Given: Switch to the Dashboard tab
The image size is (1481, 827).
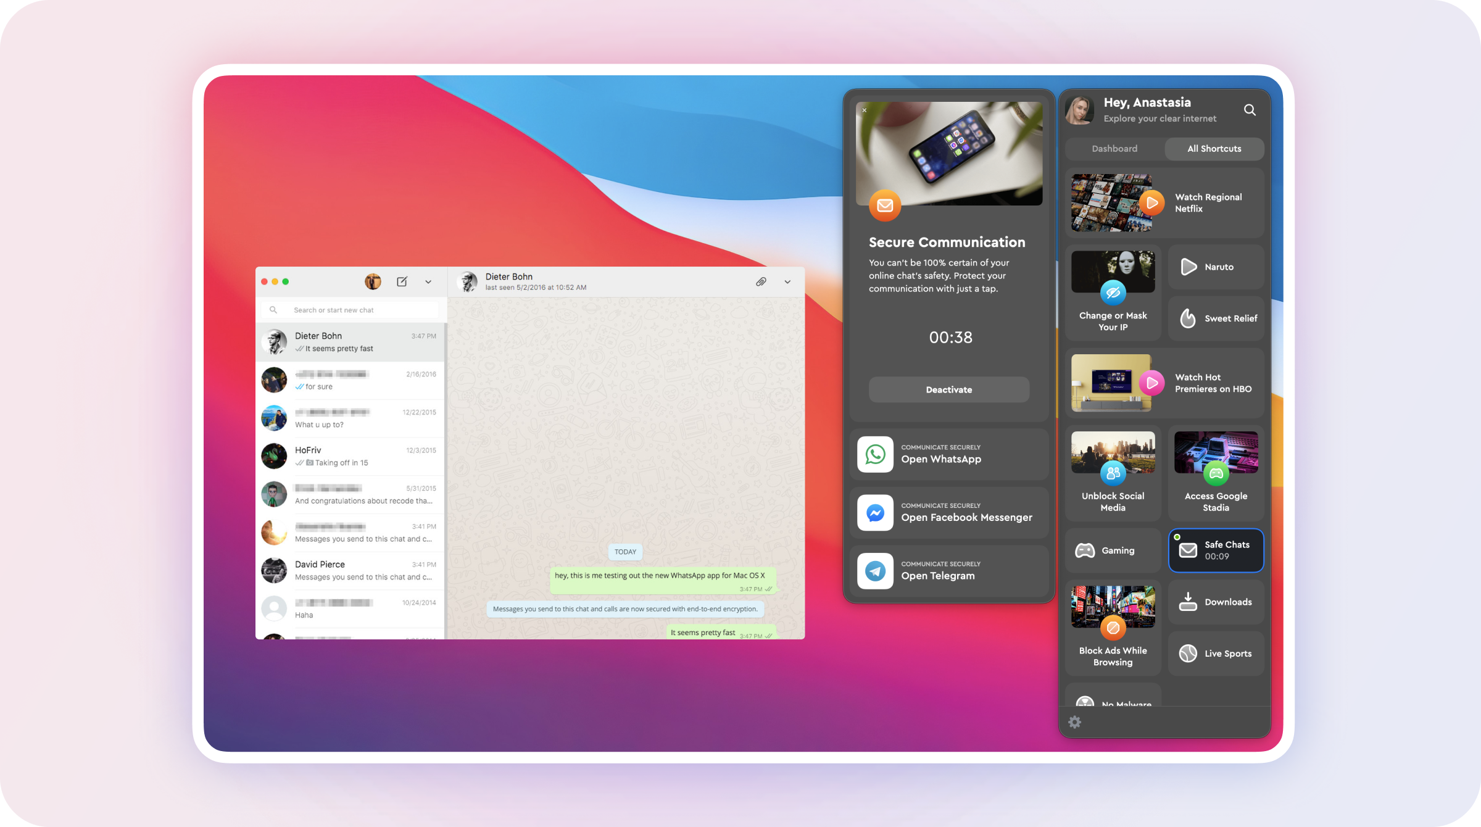Looking at the screenshot, I should tap(1114, 149).
